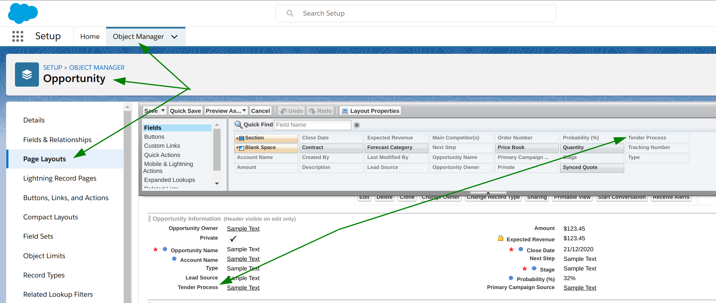Open the App Launcher dots icon
This screenshot has height=303, width=716.
pyautogui.click(x=18, y=36)
